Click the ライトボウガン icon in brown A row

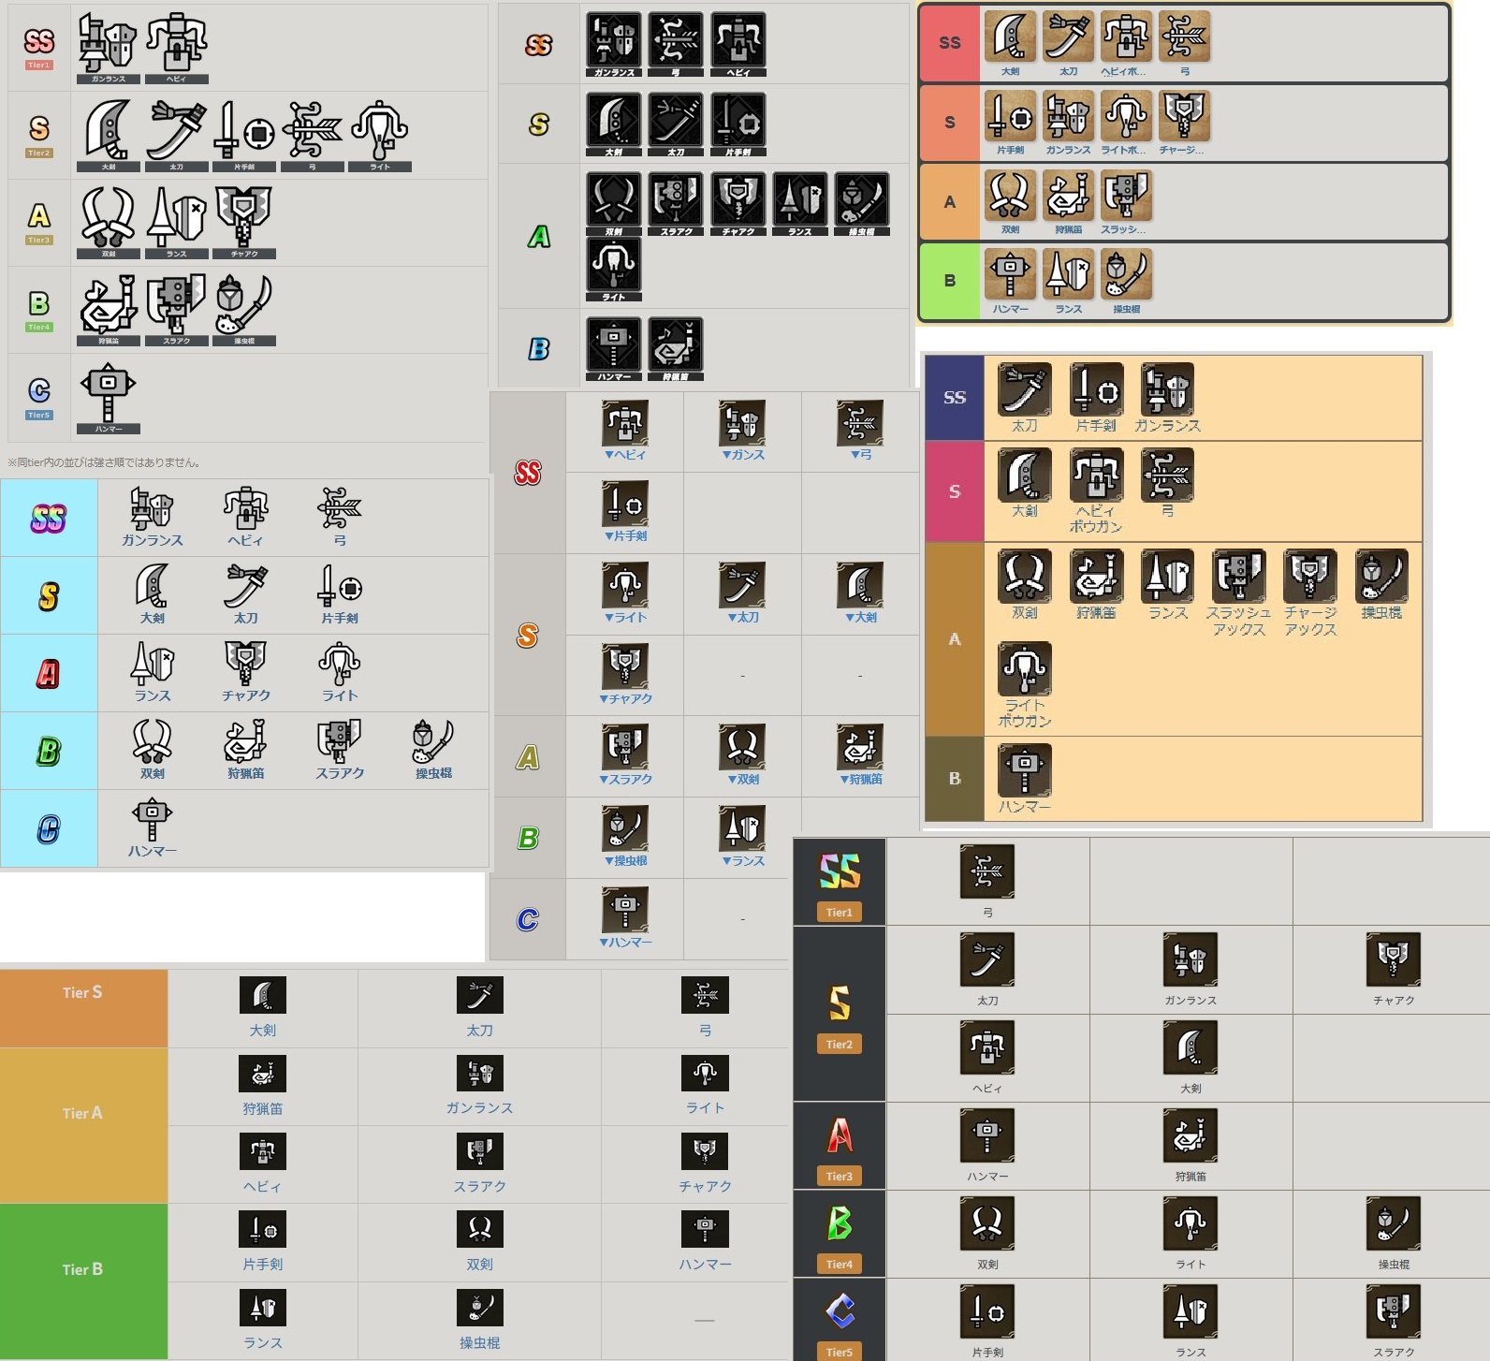1024,668
